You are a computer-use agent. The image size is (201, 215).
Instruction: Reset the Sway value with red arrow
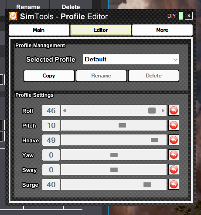pyautogui.click(x=174, y=170)
